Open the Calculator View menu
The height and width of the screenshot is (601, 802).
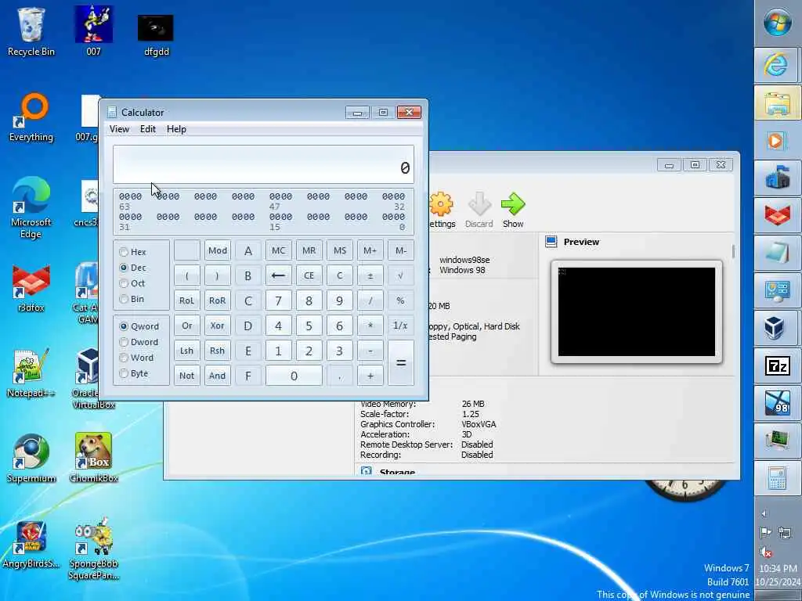pyautogui.click(x=119, y=129)
